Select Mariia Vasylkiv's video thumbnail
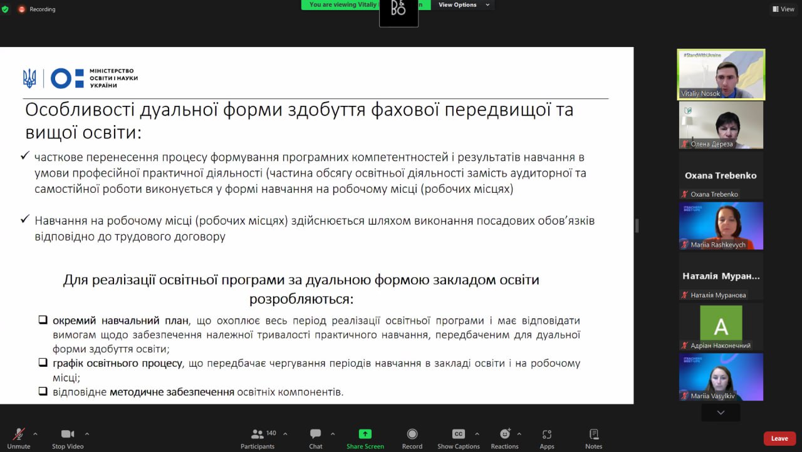Image resolution: width=802 pixels, height=452 pixels. 721,377
